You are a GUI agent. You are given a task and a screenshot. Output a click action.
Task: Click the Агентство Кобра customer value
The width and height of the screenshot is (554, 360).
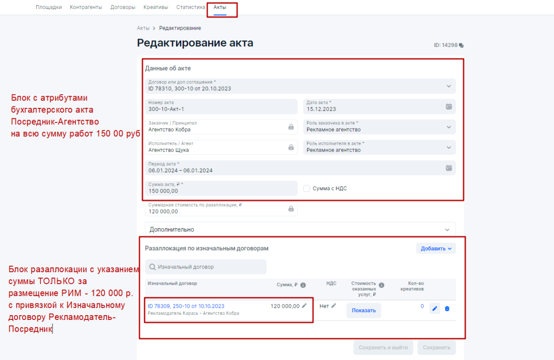(x=169, y=130)
